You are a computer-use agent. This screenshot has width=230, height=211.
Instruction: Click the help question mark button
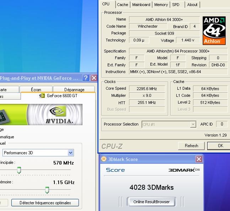coord(86,78)
